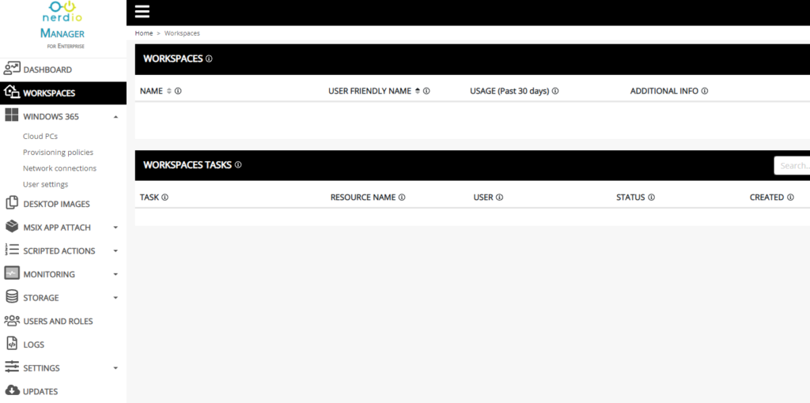Click the Monitoring icon
The height and width of the screenshot is (403, 810).
(12, 273)
